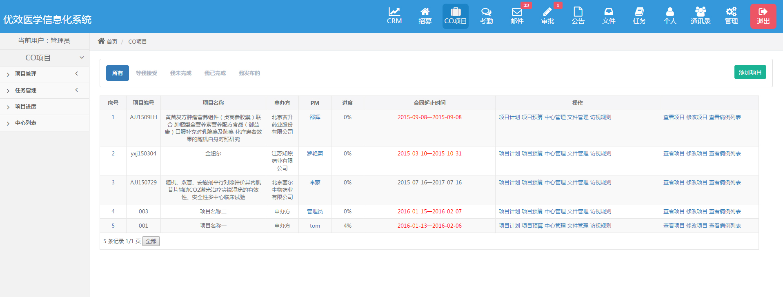Open 项目预算 for project AJJ1509LH
The image size is (783, 297).
pyautogui.click(x=532, y=117)
